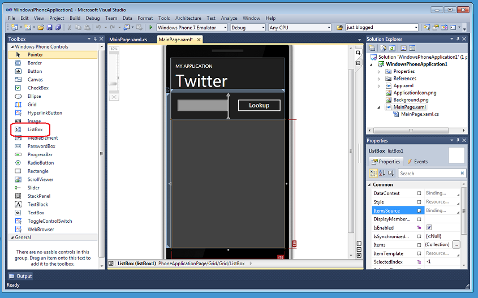Click the Open File folder icon
The width and height of the screenshot is (478, 298).
41,27
